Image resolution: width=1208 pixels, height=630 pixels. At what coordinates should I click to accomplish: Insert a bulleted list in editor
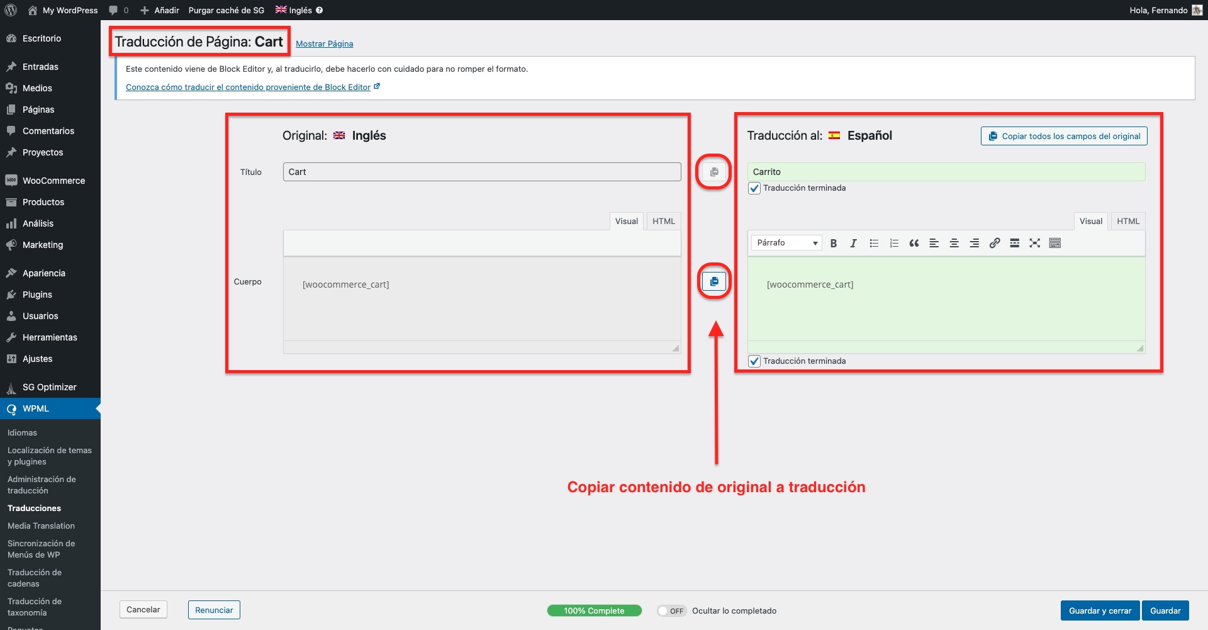click(874, 243)
